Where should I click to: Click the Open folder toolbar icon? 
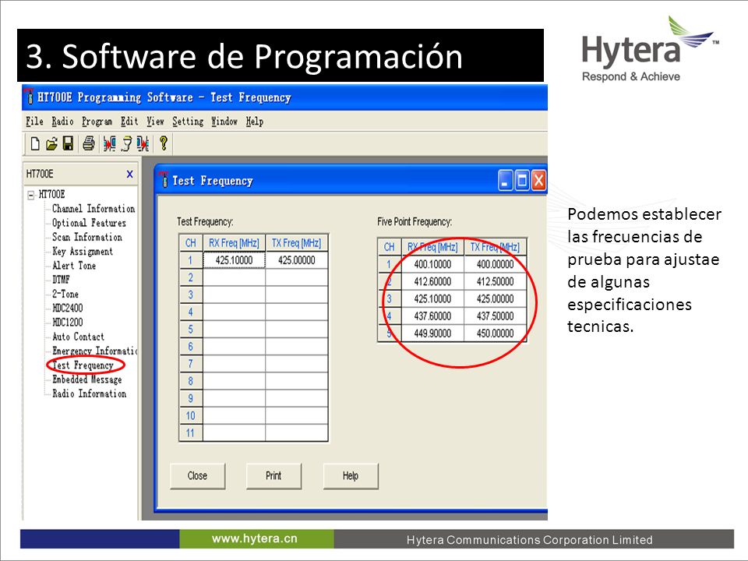[x=51, y=143]
